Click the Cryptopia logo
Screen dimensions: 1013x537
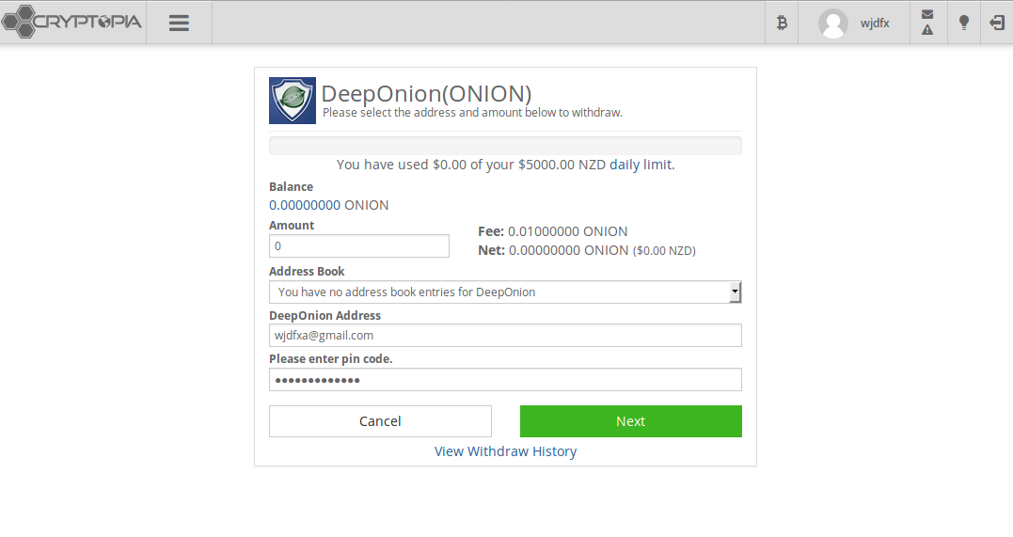(71, 22)
